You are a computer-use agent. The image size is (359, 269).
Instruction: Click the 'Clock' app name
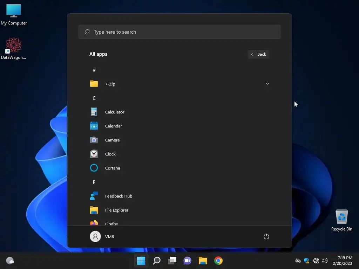pos(110,154)
